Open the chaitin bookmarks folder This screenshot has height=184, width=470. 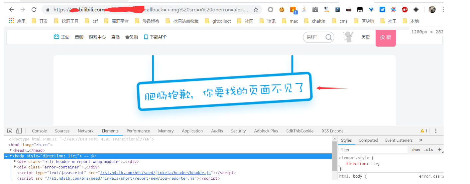tap(314, 21)
